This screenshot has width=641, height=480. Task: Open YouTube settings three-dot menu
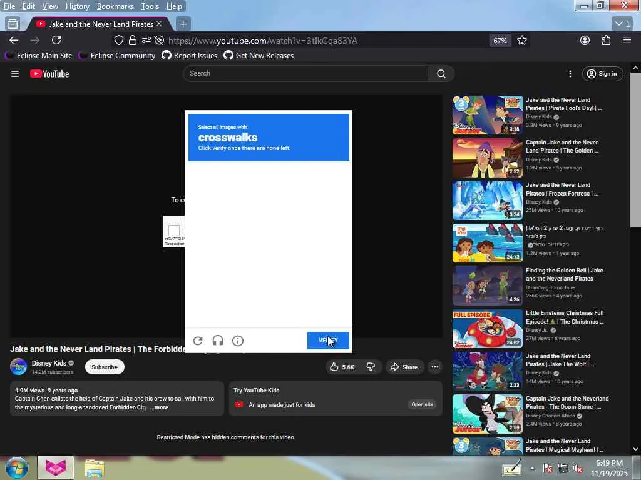click(570, 74)
